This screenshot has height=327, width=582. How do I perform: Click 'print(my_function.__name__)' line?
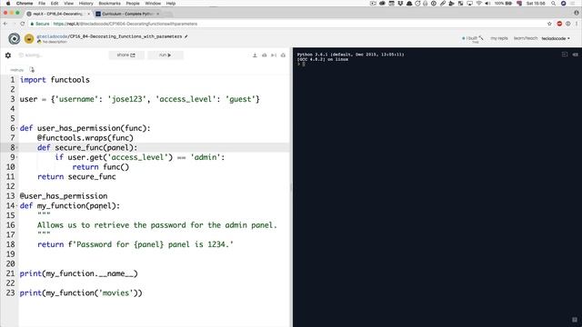(79, 273)
